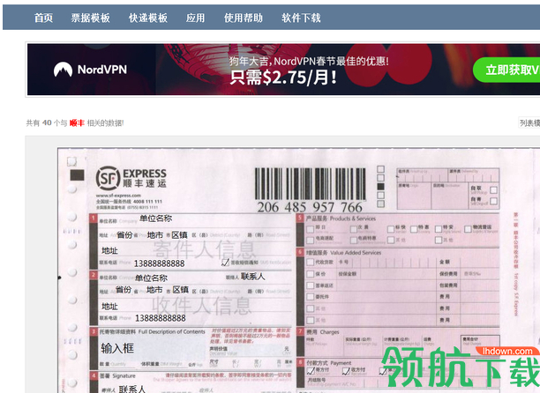The image size is (540, 393).
Task: Check the 次晨 product service box
Action: [354, 228]
